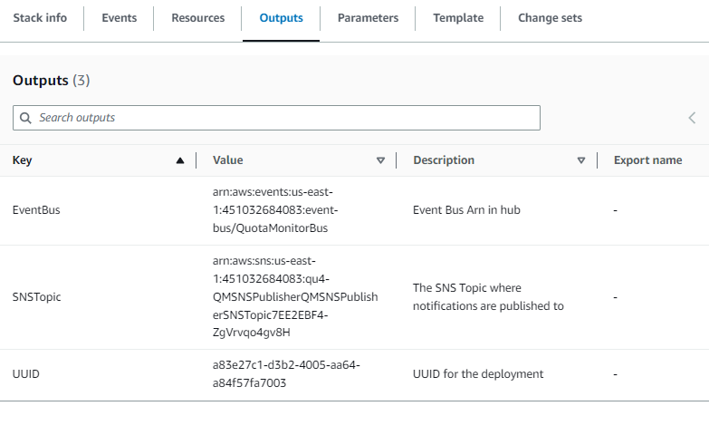Open the Value column sort dropdown
The width and height of the screenshot is (709, 425).
tap(380, 160)
